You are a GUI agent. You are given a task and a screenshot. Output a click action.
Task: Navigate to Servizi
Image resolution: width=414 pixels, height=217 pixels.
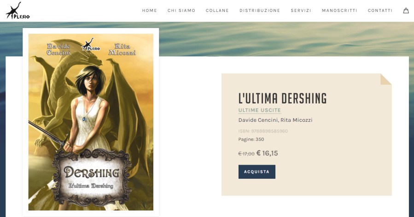pos(301,11)
